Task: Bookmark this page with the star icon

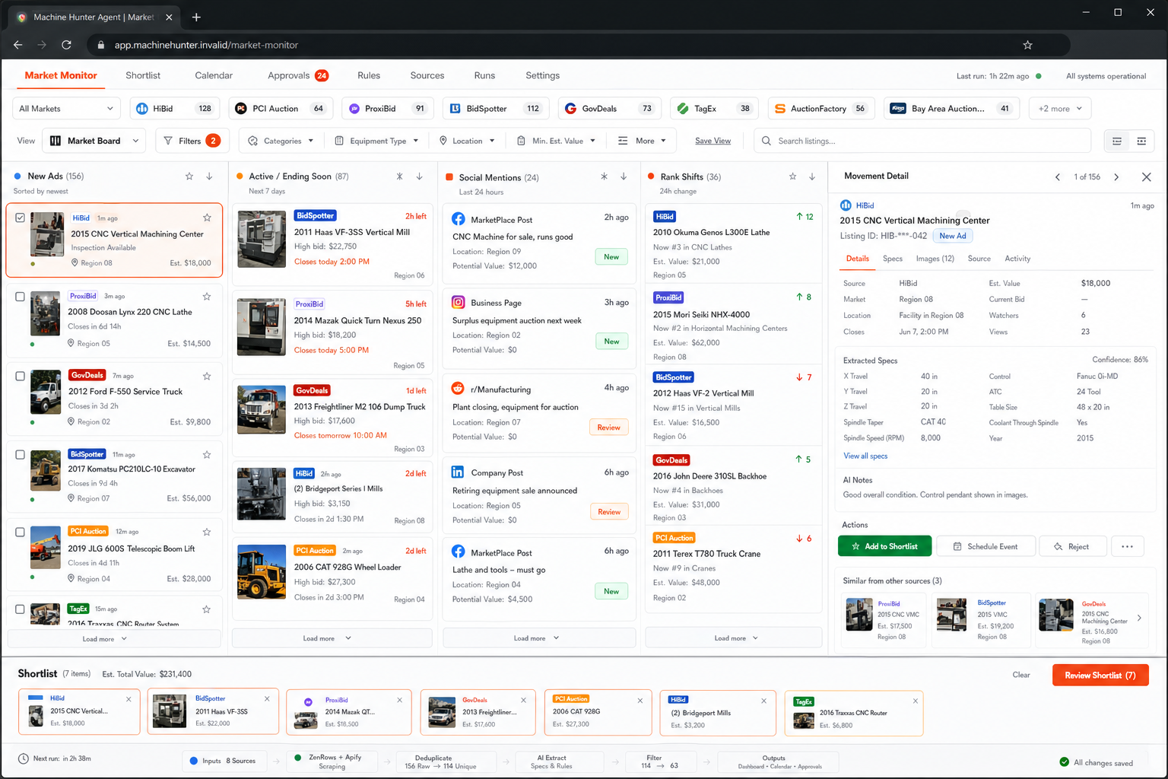Action: (x=1027, y=45)
